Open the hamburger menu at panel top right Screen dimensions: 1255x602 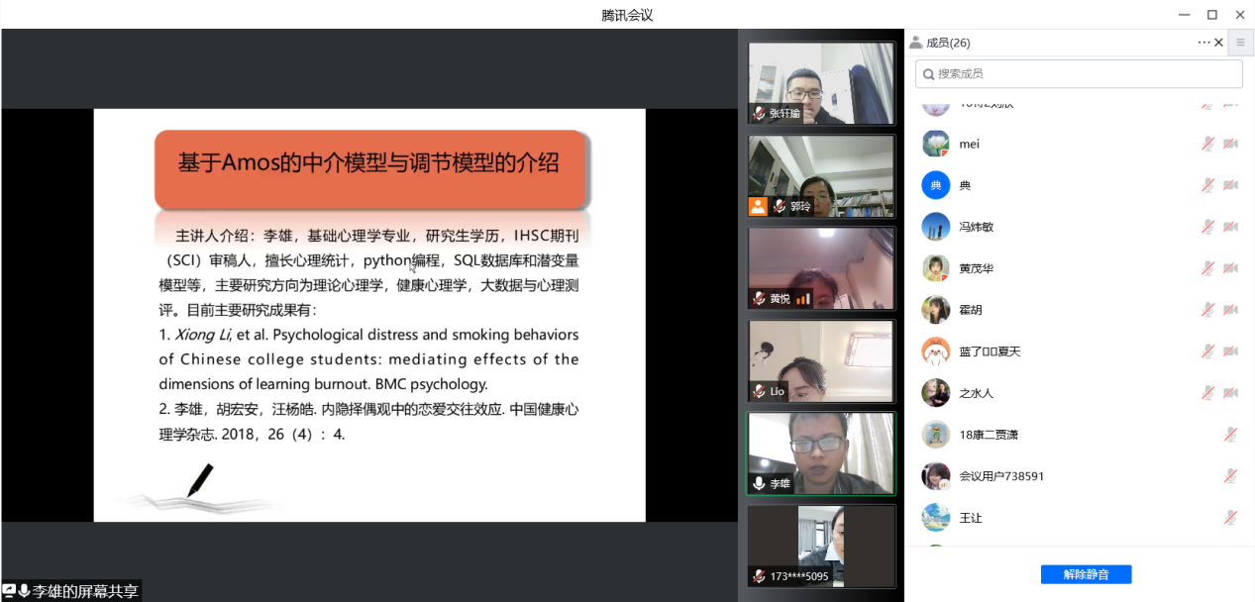pyautogui.click(x=1240, y=43)
